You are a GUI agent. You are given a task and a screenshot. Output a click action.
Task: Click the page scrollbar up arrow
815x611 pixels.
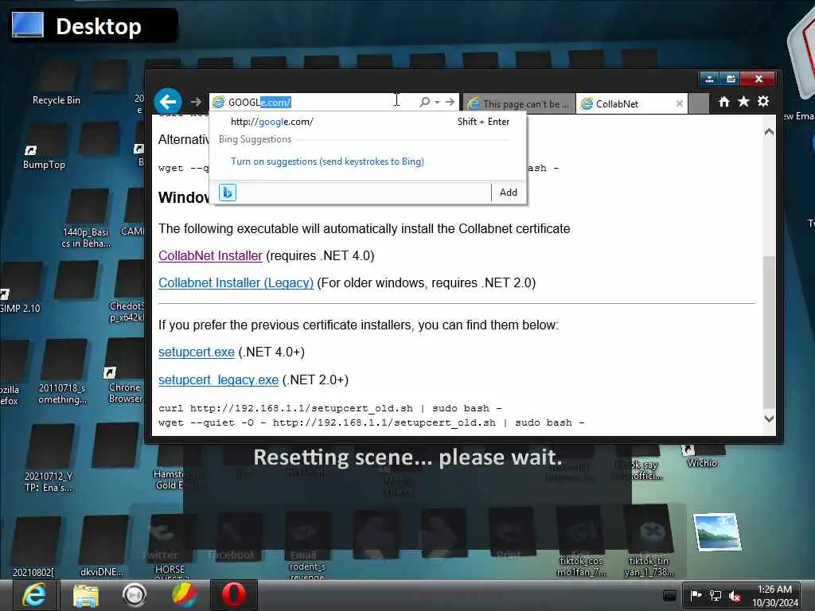tap(769, 132)
